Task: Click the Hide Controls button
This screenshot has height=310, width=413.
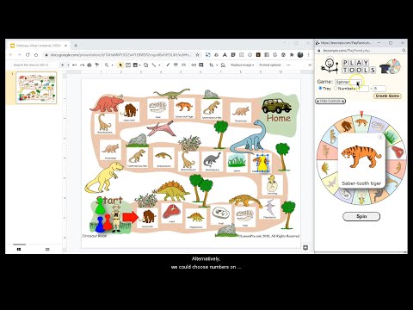Action: point(330,102)
